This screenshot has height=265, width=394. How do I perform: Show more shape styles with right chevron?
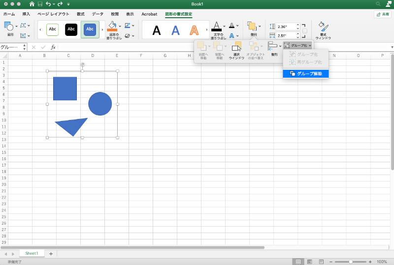[x=102, y=29]
